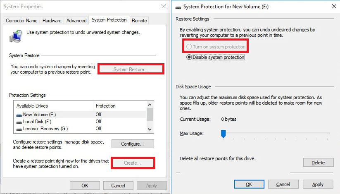Click the Lenovo_Recovery (G:) drive icon

[19, 129]
